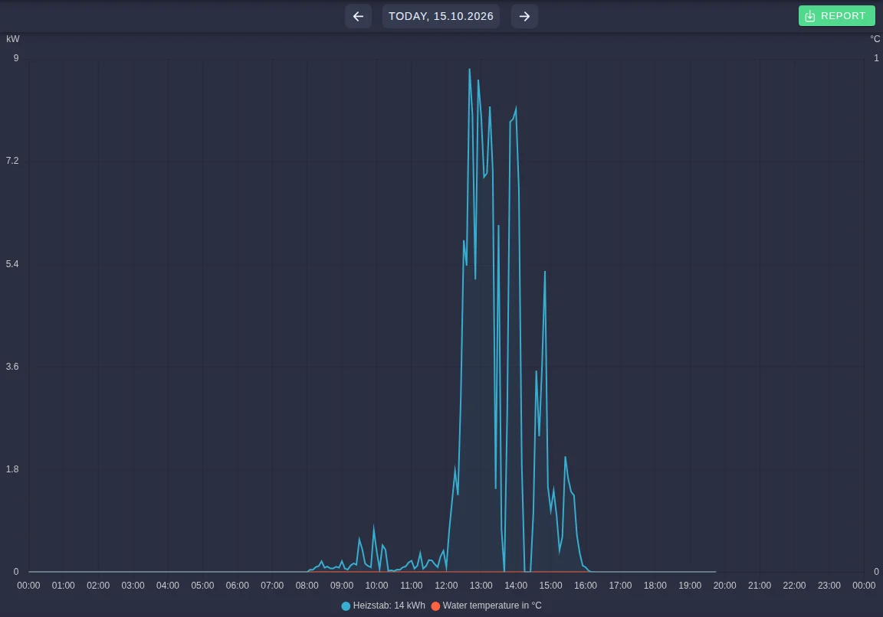
Task: Click the 13:00 label on the time axis
Action: 481,586
